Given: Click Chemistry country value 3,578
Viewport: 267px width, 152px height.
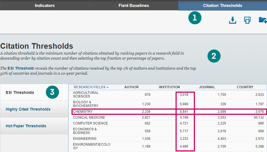Looking at the screenshot, I should [x=260, y=112].
